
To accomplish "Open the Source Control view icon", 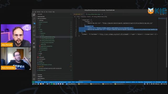I will (34, 23).
